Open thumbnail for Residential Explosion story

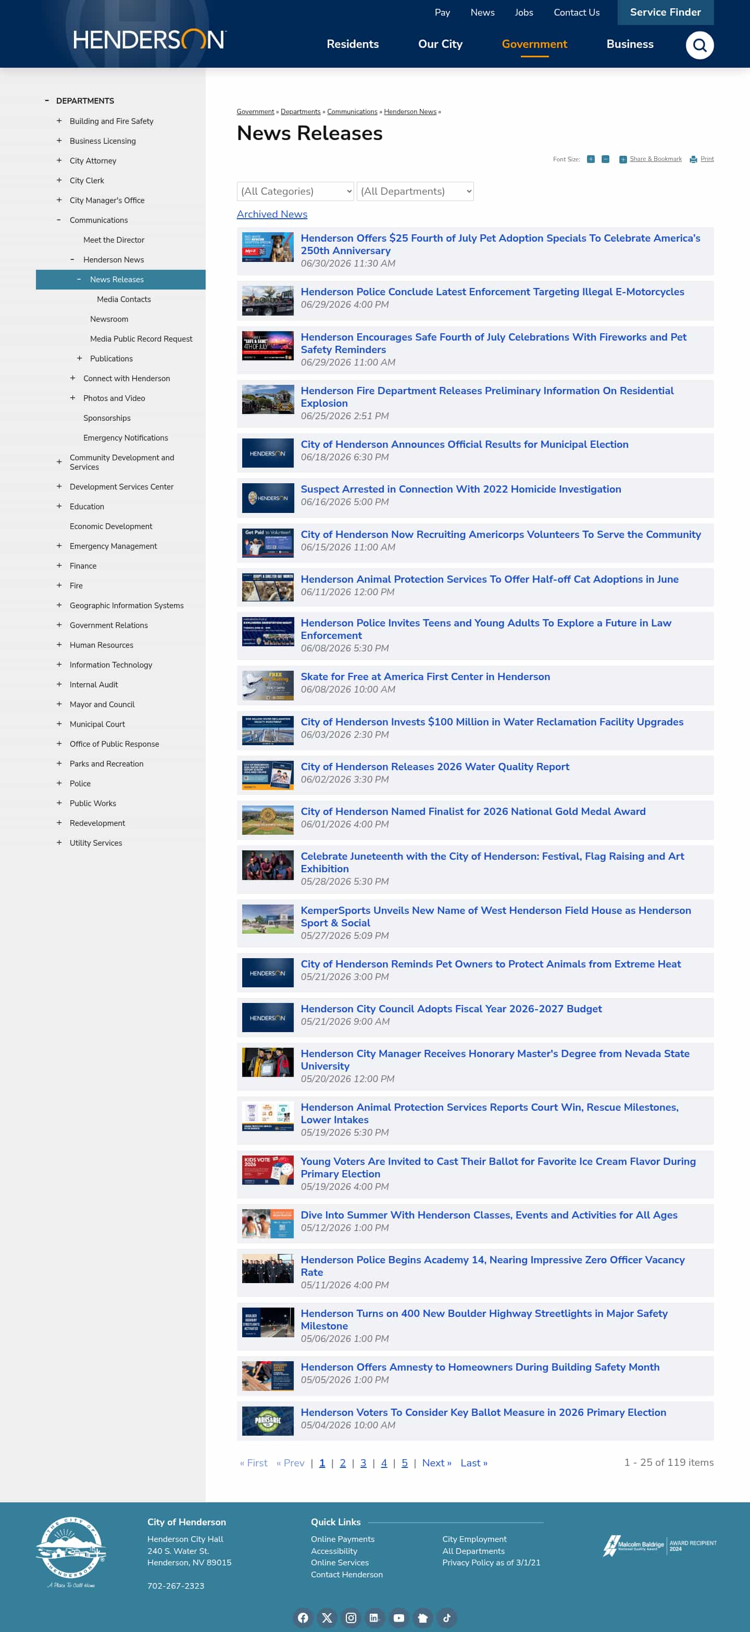point(267,400)
